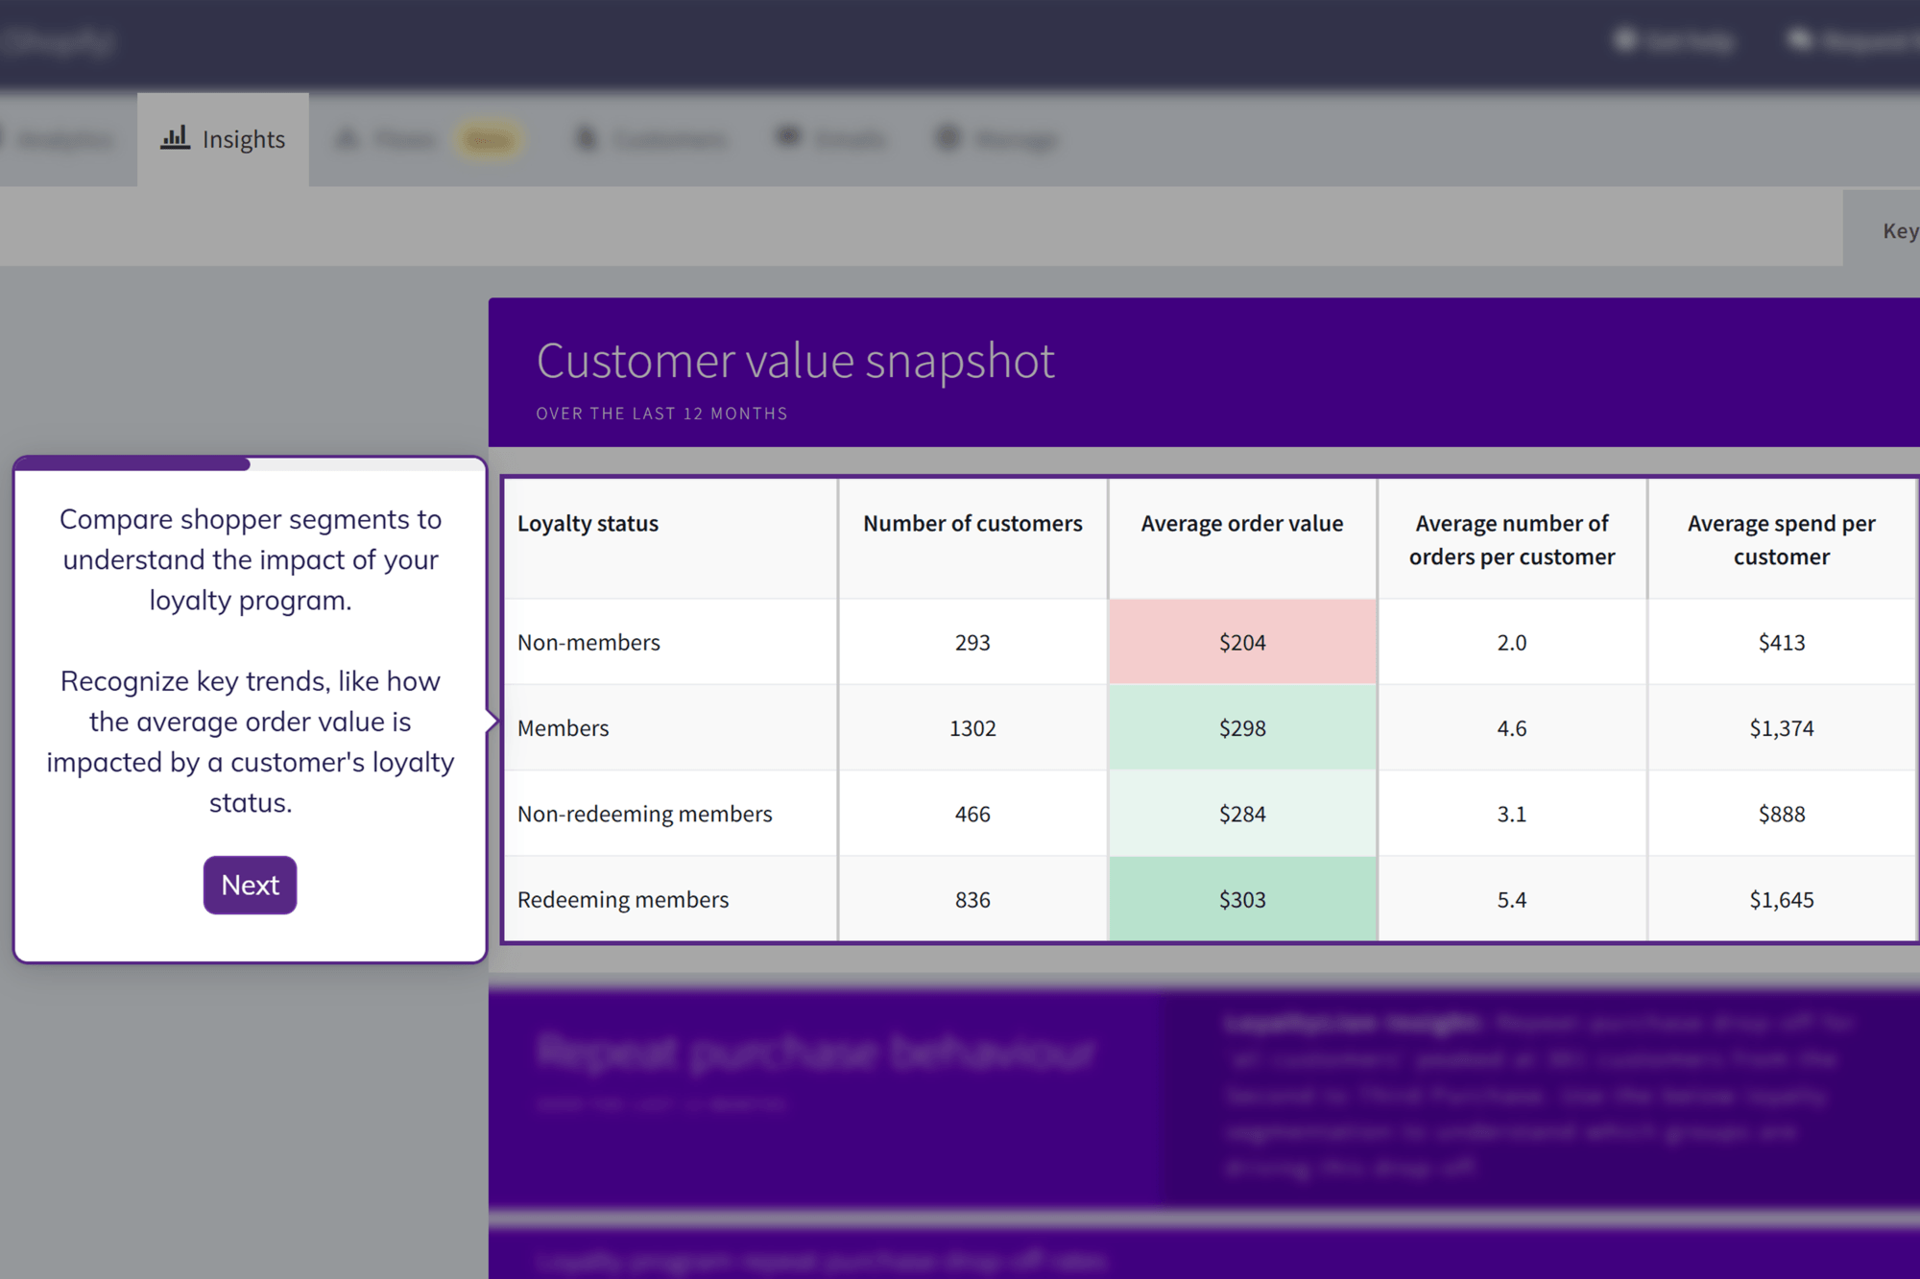
Task: Click the green $298 order value cell
Action: [1242, 727]
